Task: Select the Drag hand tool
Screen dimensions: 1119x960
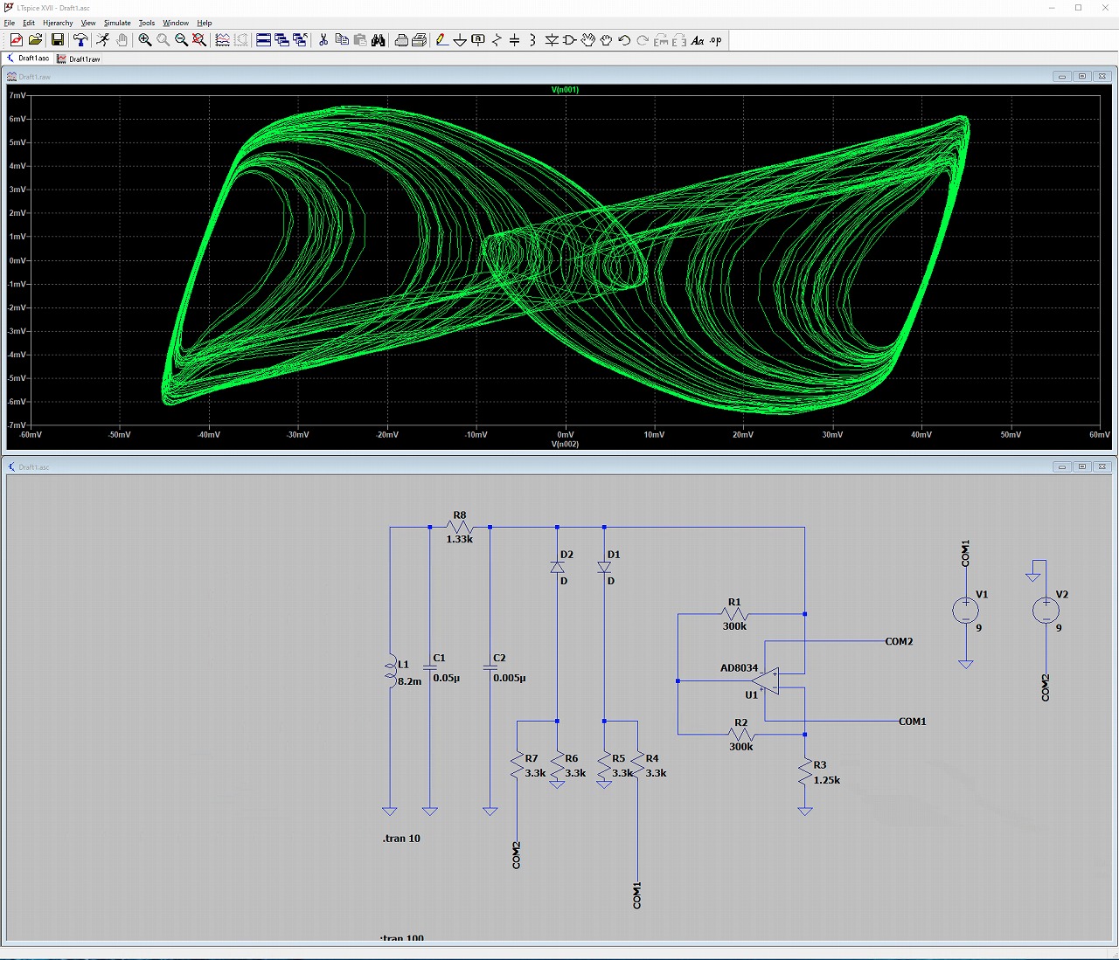Action: pos(607,40)
